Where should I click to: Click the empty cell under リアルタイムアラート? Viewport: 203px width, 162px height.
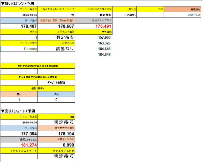click(19, 156)
